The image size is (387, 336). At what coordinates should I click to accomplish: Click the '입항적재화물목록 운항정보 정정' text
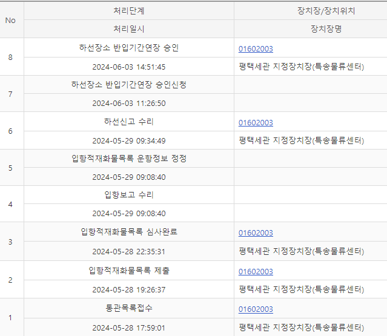tap(129, 158)
